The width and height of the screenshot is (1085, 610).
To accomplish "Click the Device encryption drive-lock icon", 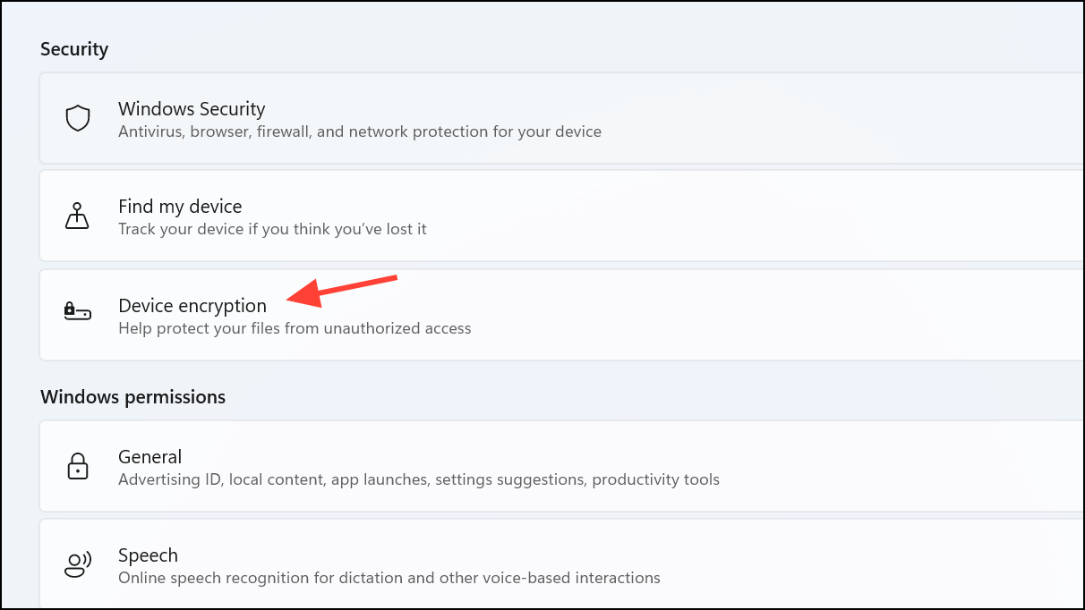I will [78, 312].
